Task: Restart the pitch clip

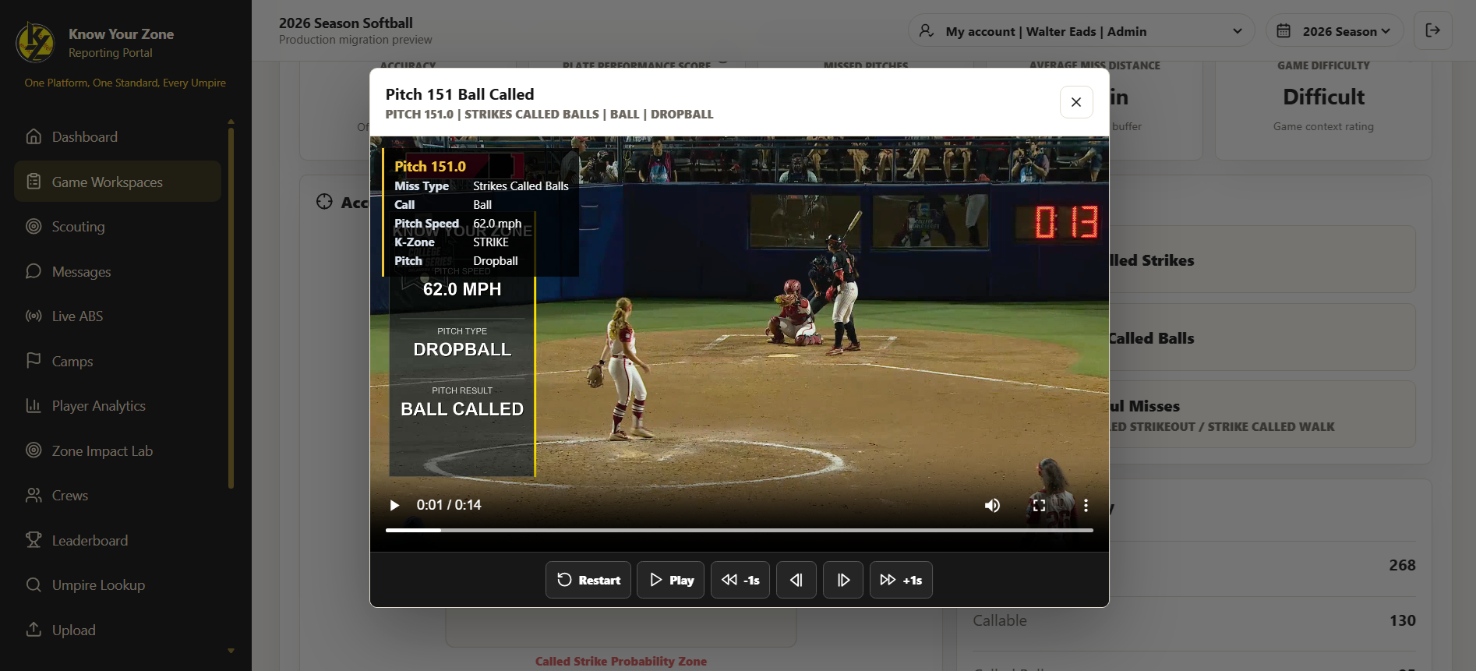Action: (x=588, y=580)
